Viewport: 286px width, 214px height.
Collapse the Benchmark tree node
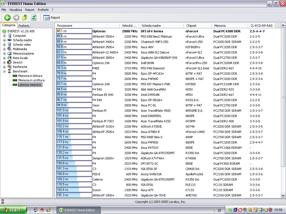coord(4,71)
